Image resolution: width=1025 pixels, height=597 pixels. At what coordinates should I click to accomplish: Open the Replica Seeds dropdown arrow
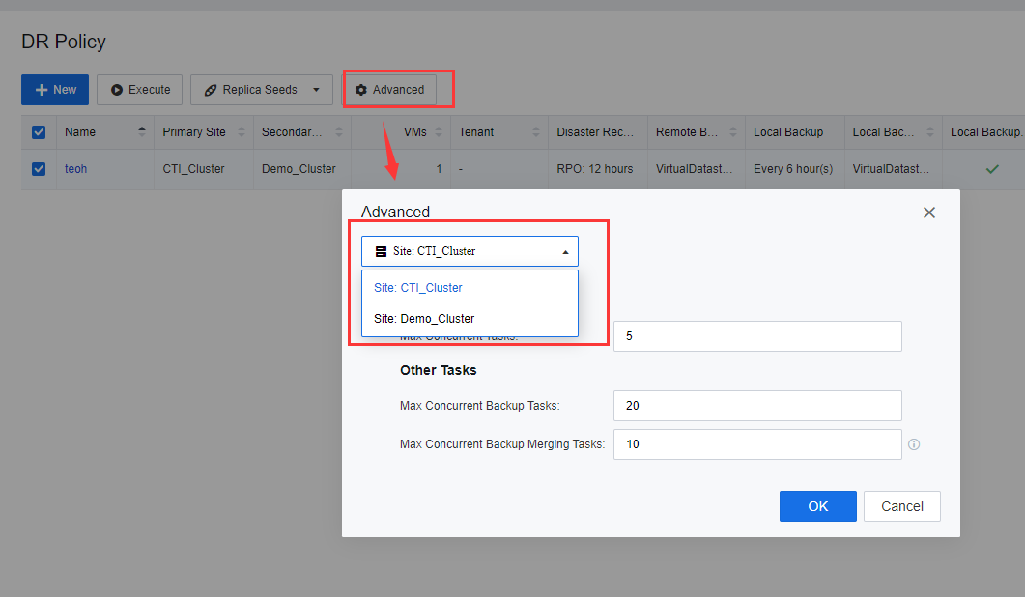[316, 90]
